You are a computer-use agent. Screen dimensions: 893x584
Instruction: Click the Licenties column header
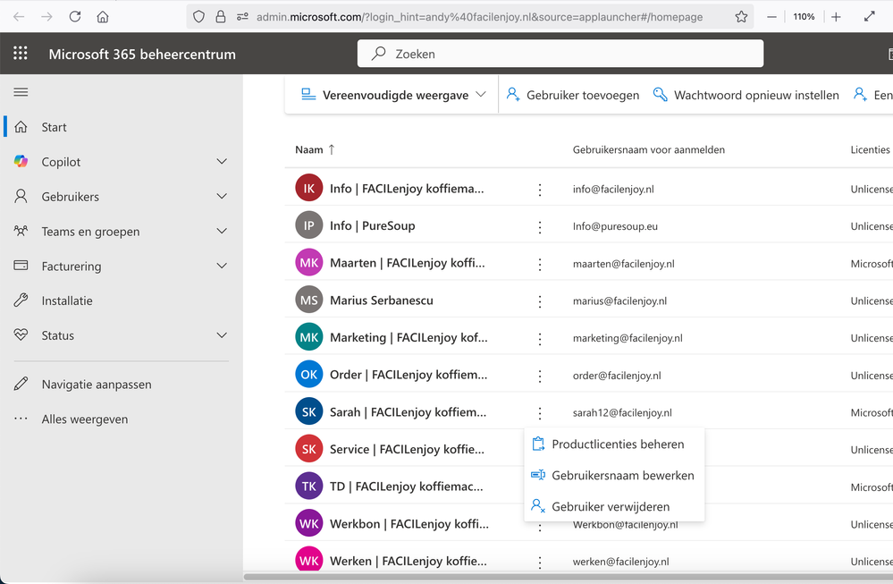pos(870,150)
